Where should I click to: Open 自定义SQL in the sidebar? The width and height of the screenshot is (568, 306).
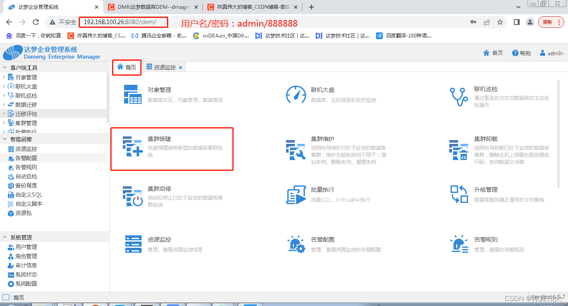tap(29, 195)
